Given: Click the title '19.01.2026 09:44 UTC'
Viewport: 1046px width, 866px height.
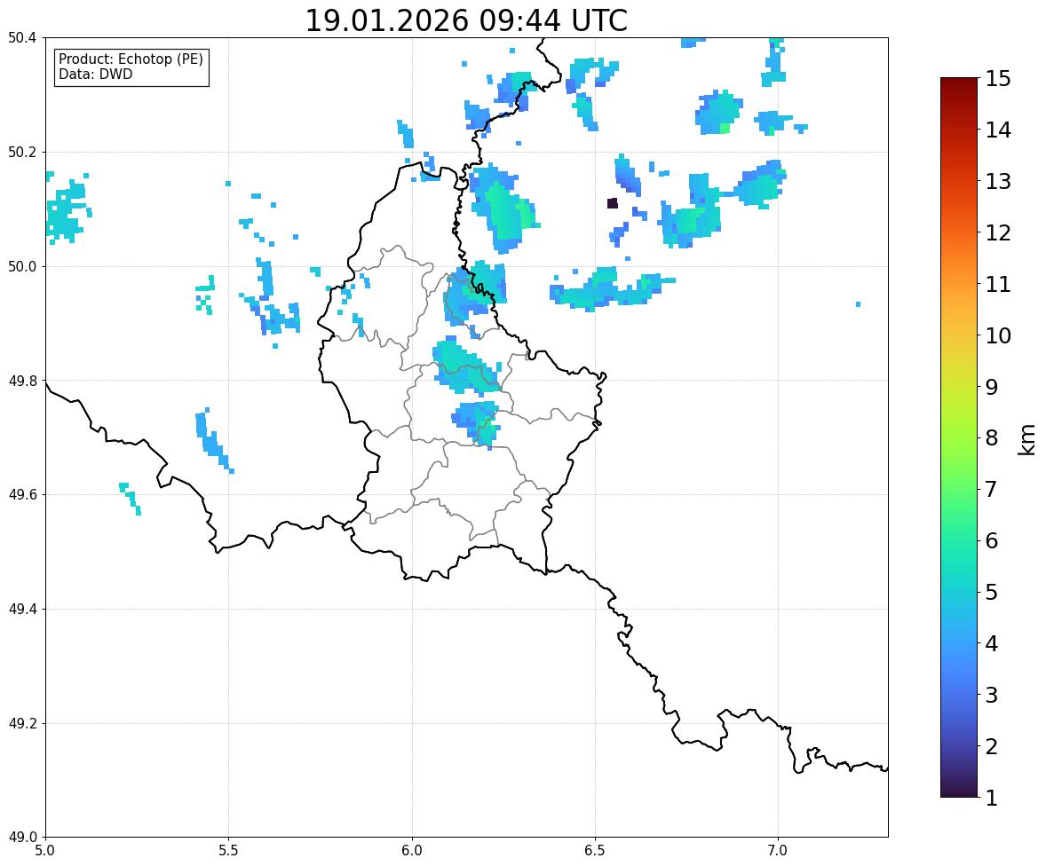Looking at the screenshot, I should pos(465,20).
